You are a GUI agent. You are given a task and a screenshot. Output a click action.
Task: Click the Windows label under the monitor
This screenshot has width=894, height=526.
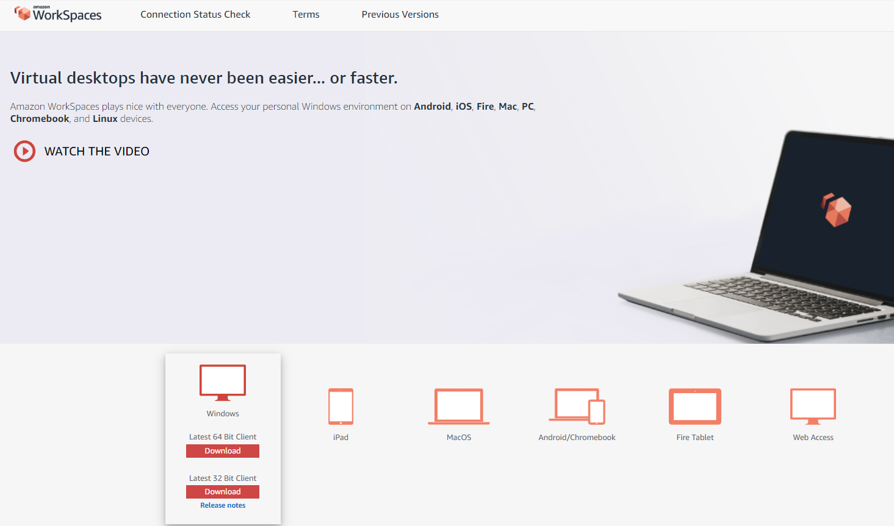[223, 414]
